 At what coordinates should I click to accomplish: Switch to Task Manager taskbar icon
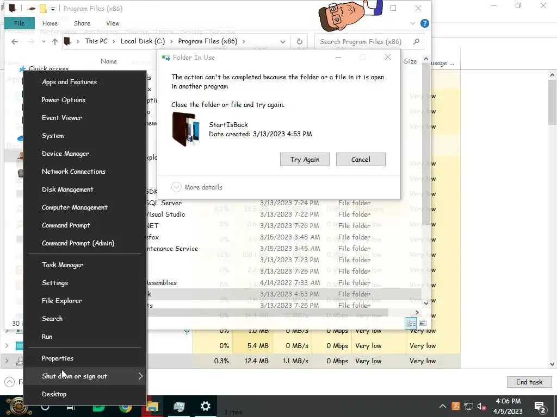coord(179,406)
